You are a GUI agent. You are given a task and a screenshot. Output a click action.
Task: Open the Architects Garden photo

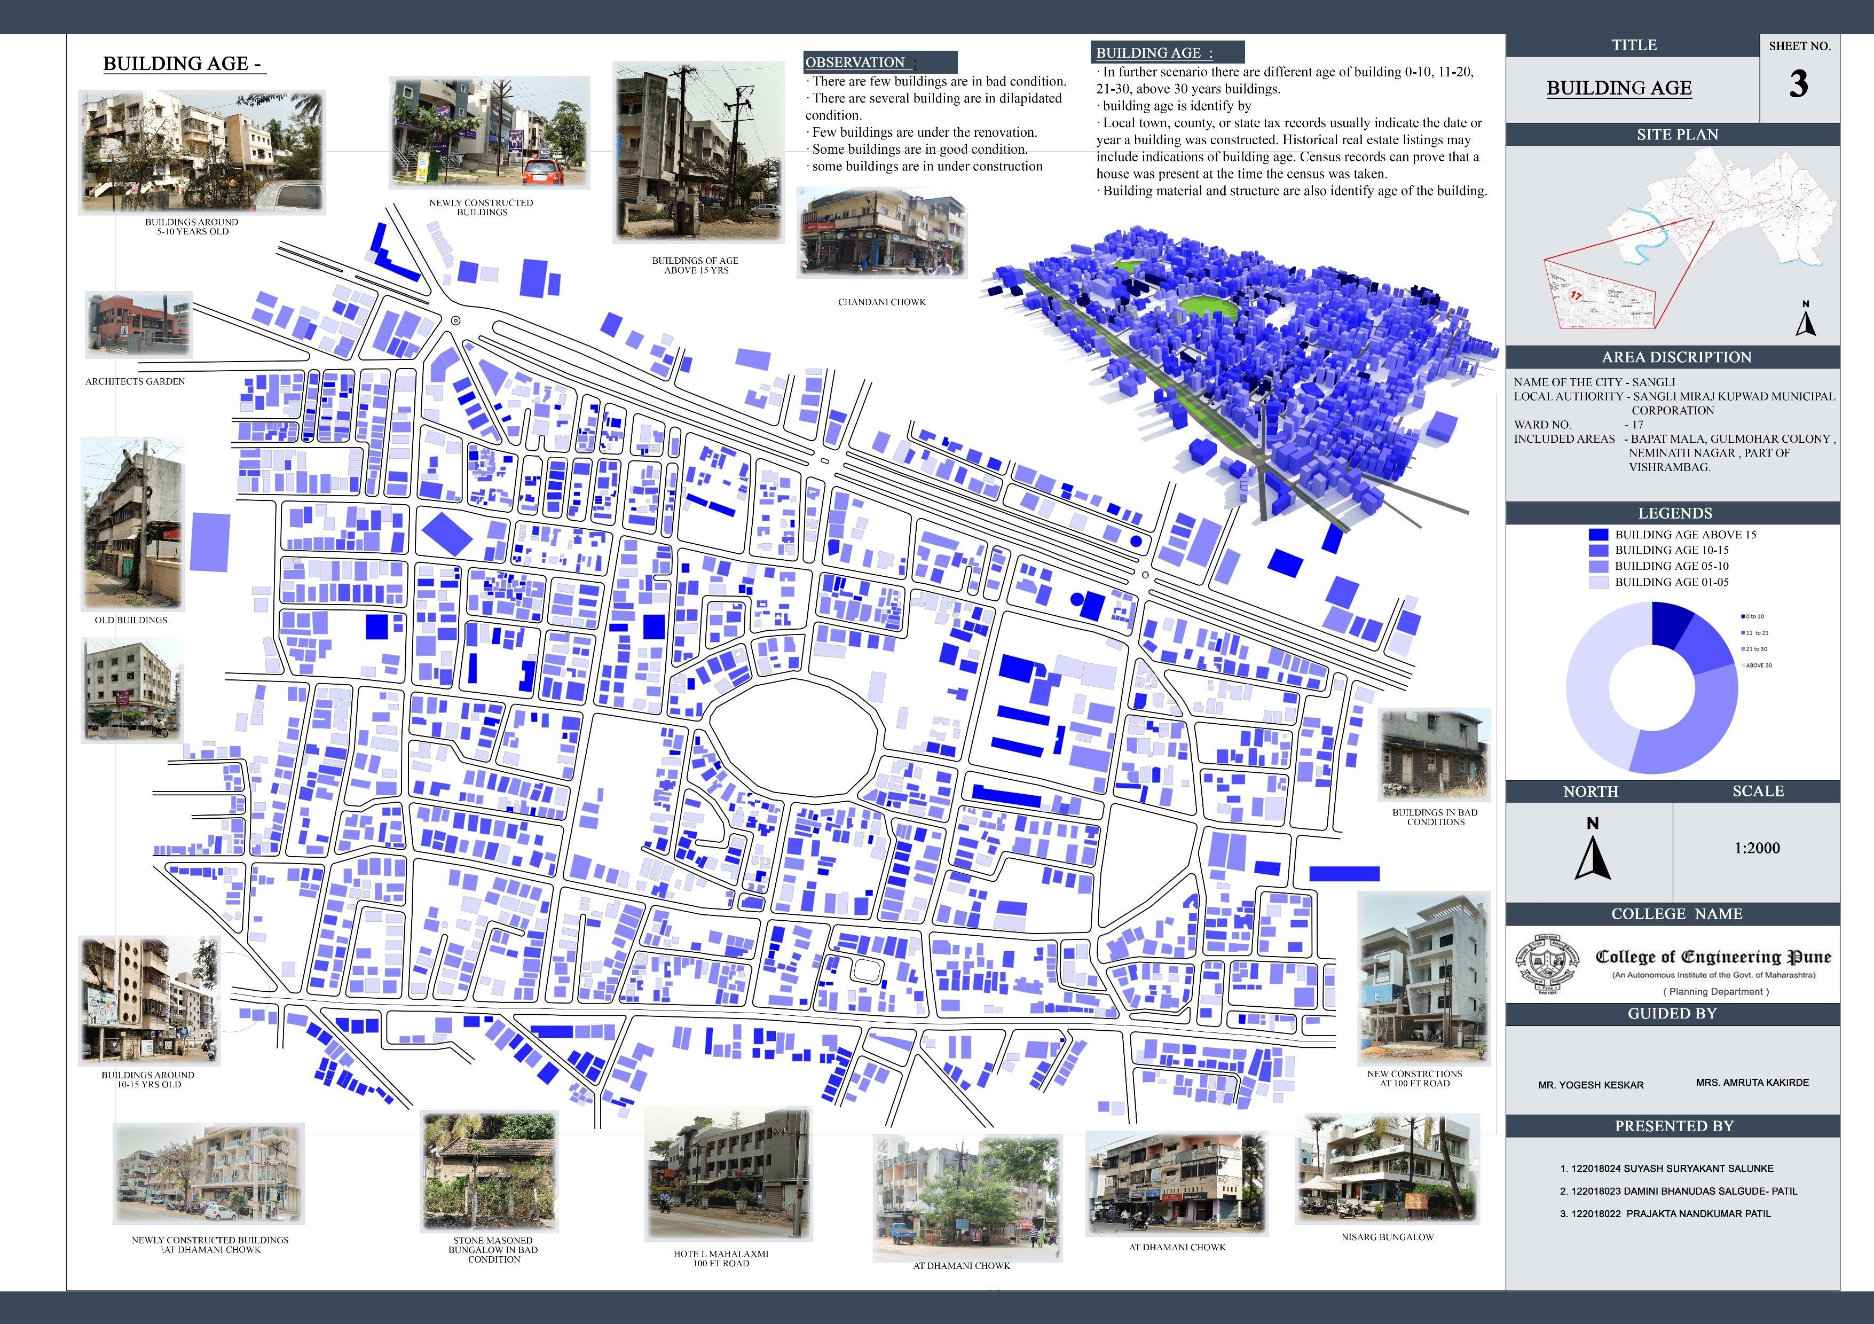coord(139,325)
